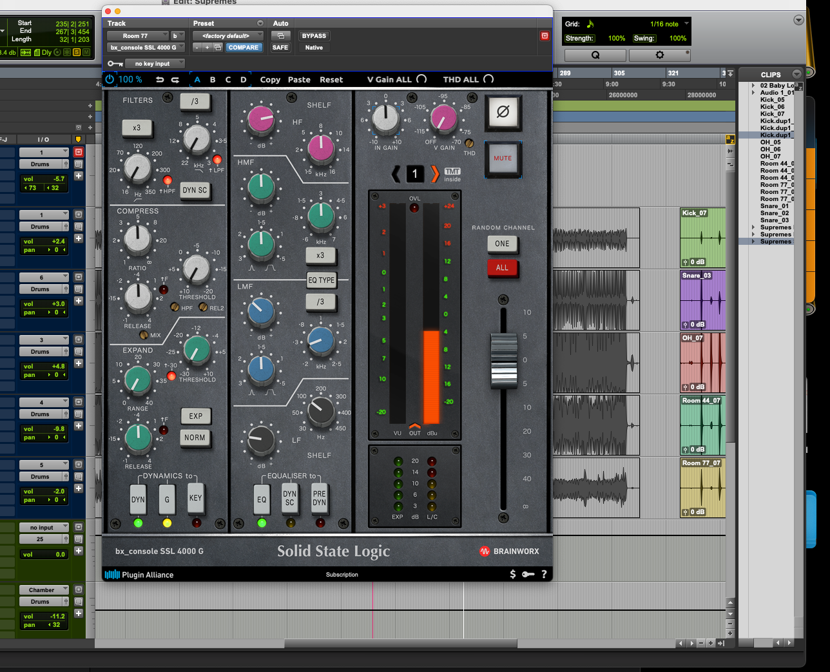The height and width of the screenshot is (672, 830).
Task: Click the V Gain ALL knob icon
Action: [x=421, y=79]
